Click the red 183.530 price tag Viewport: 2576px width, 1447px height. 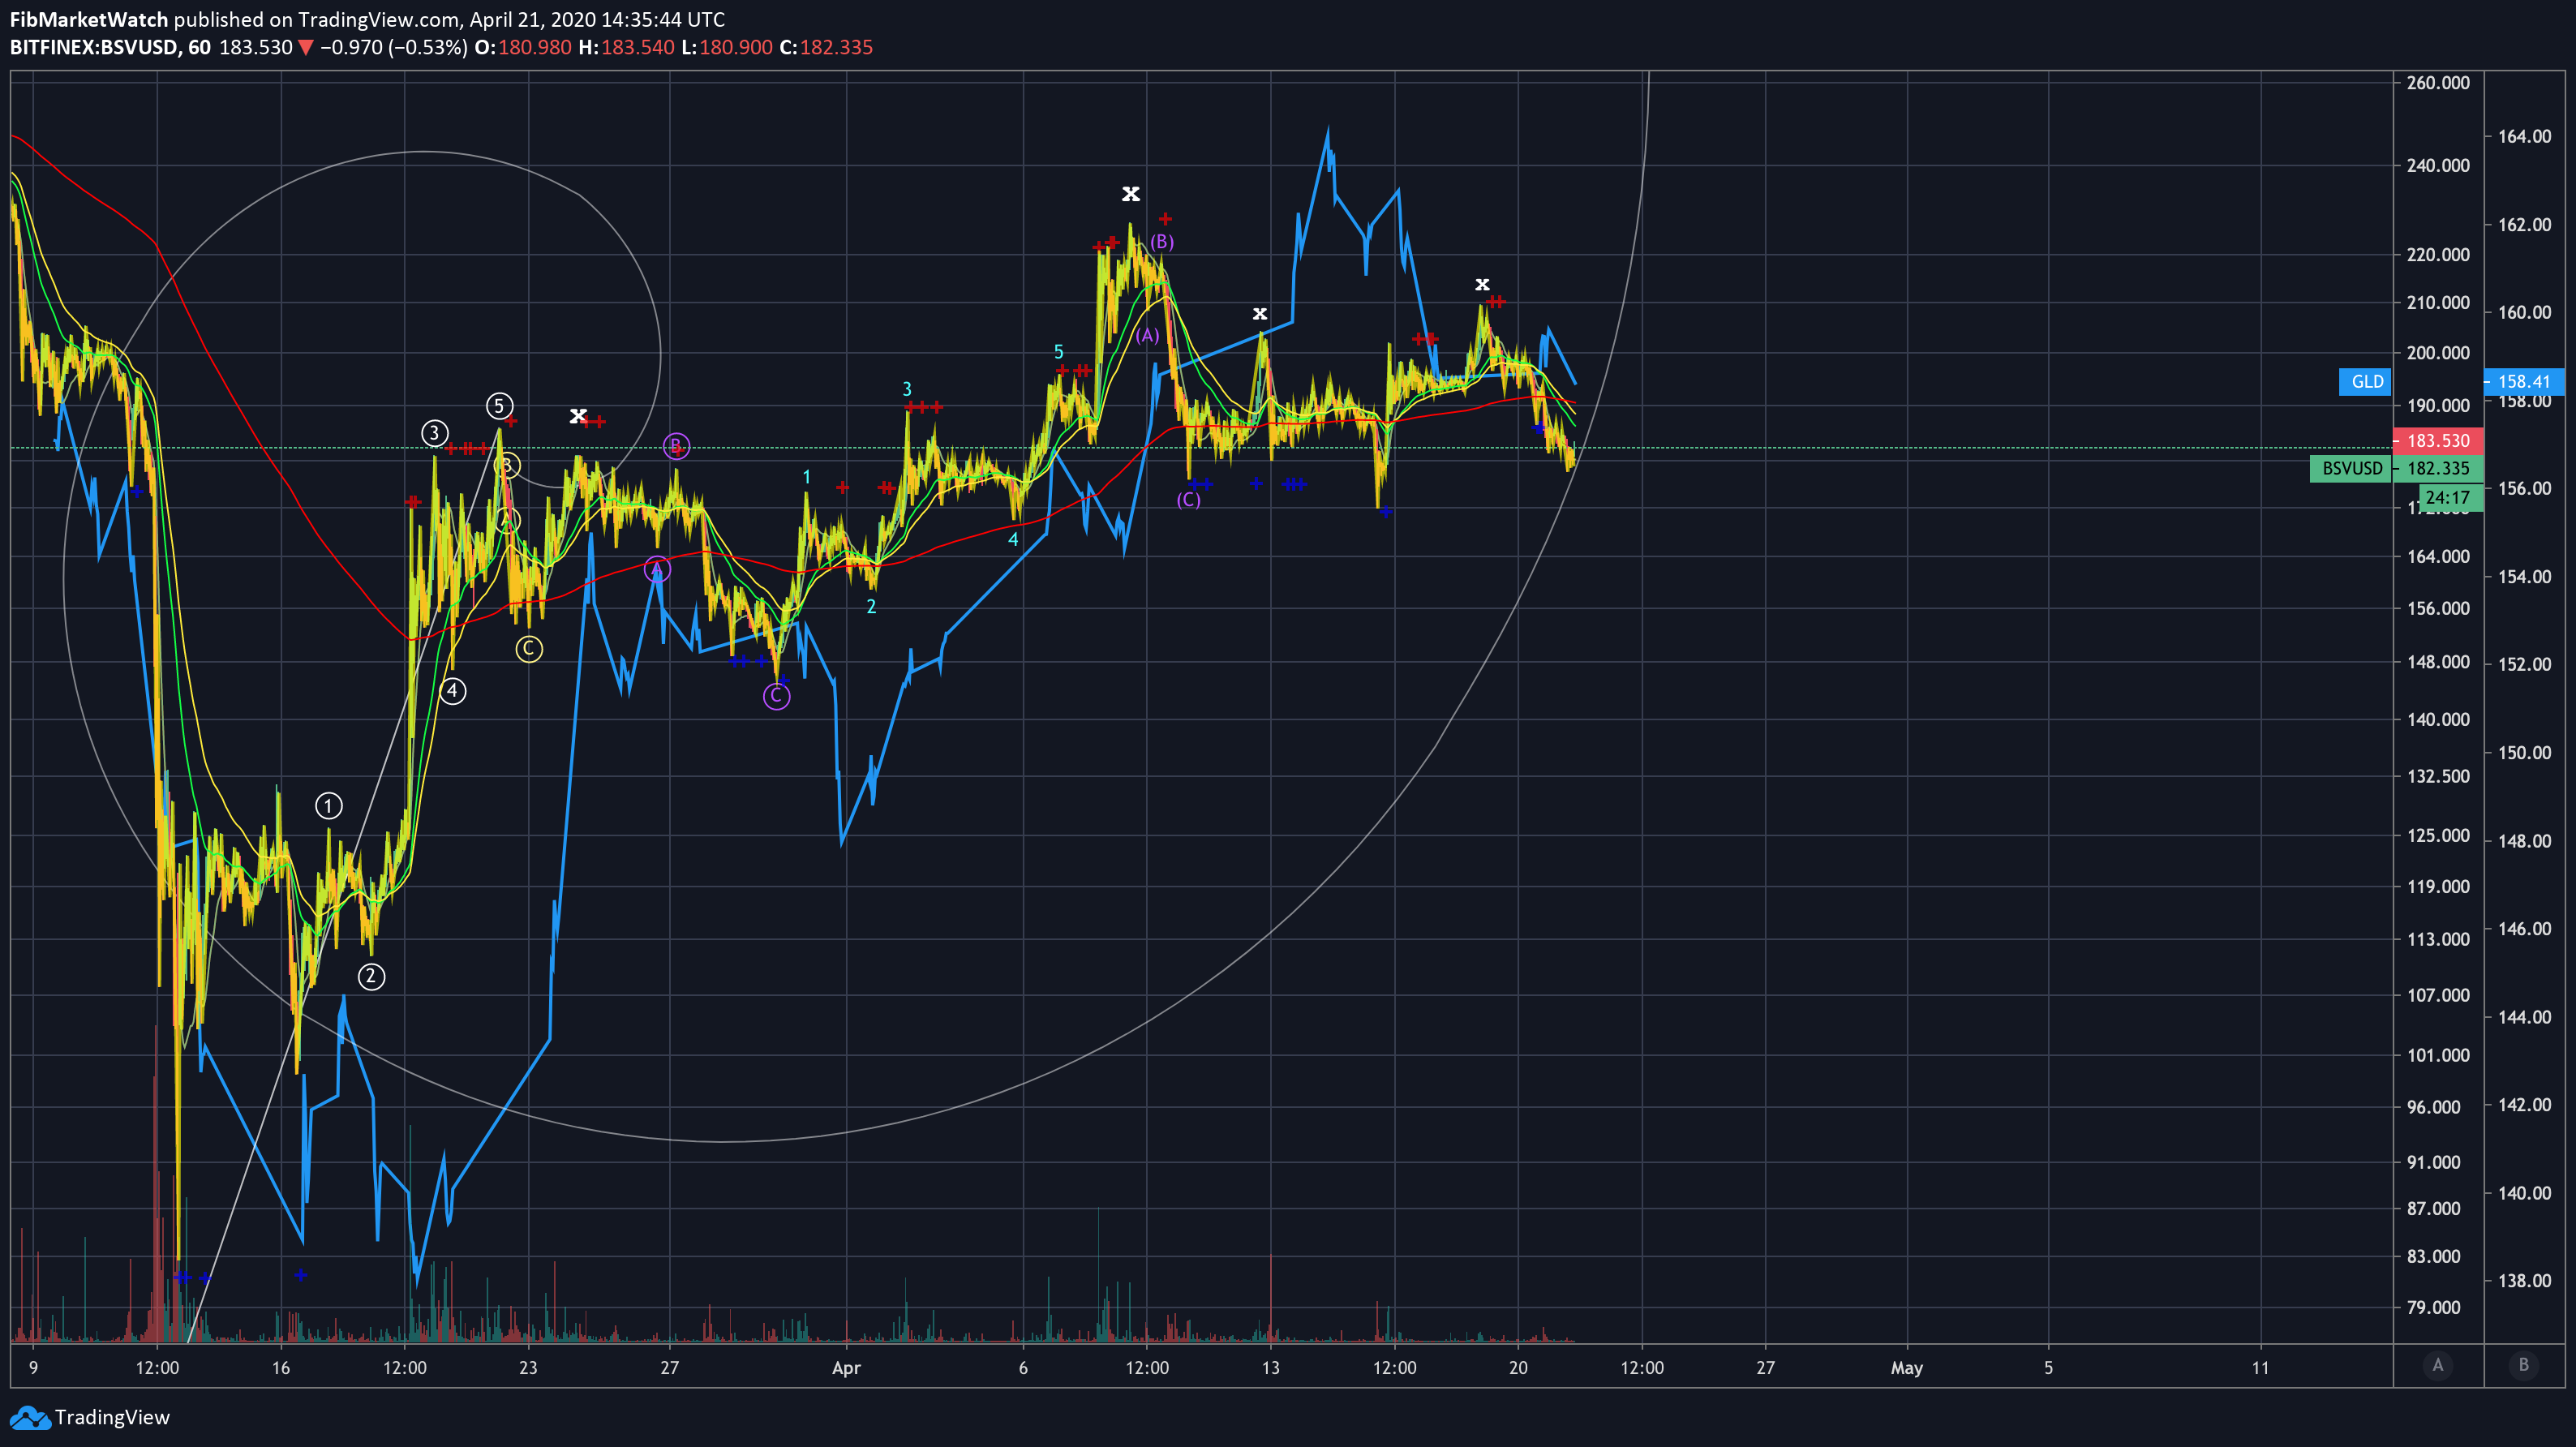[2437, 440]
